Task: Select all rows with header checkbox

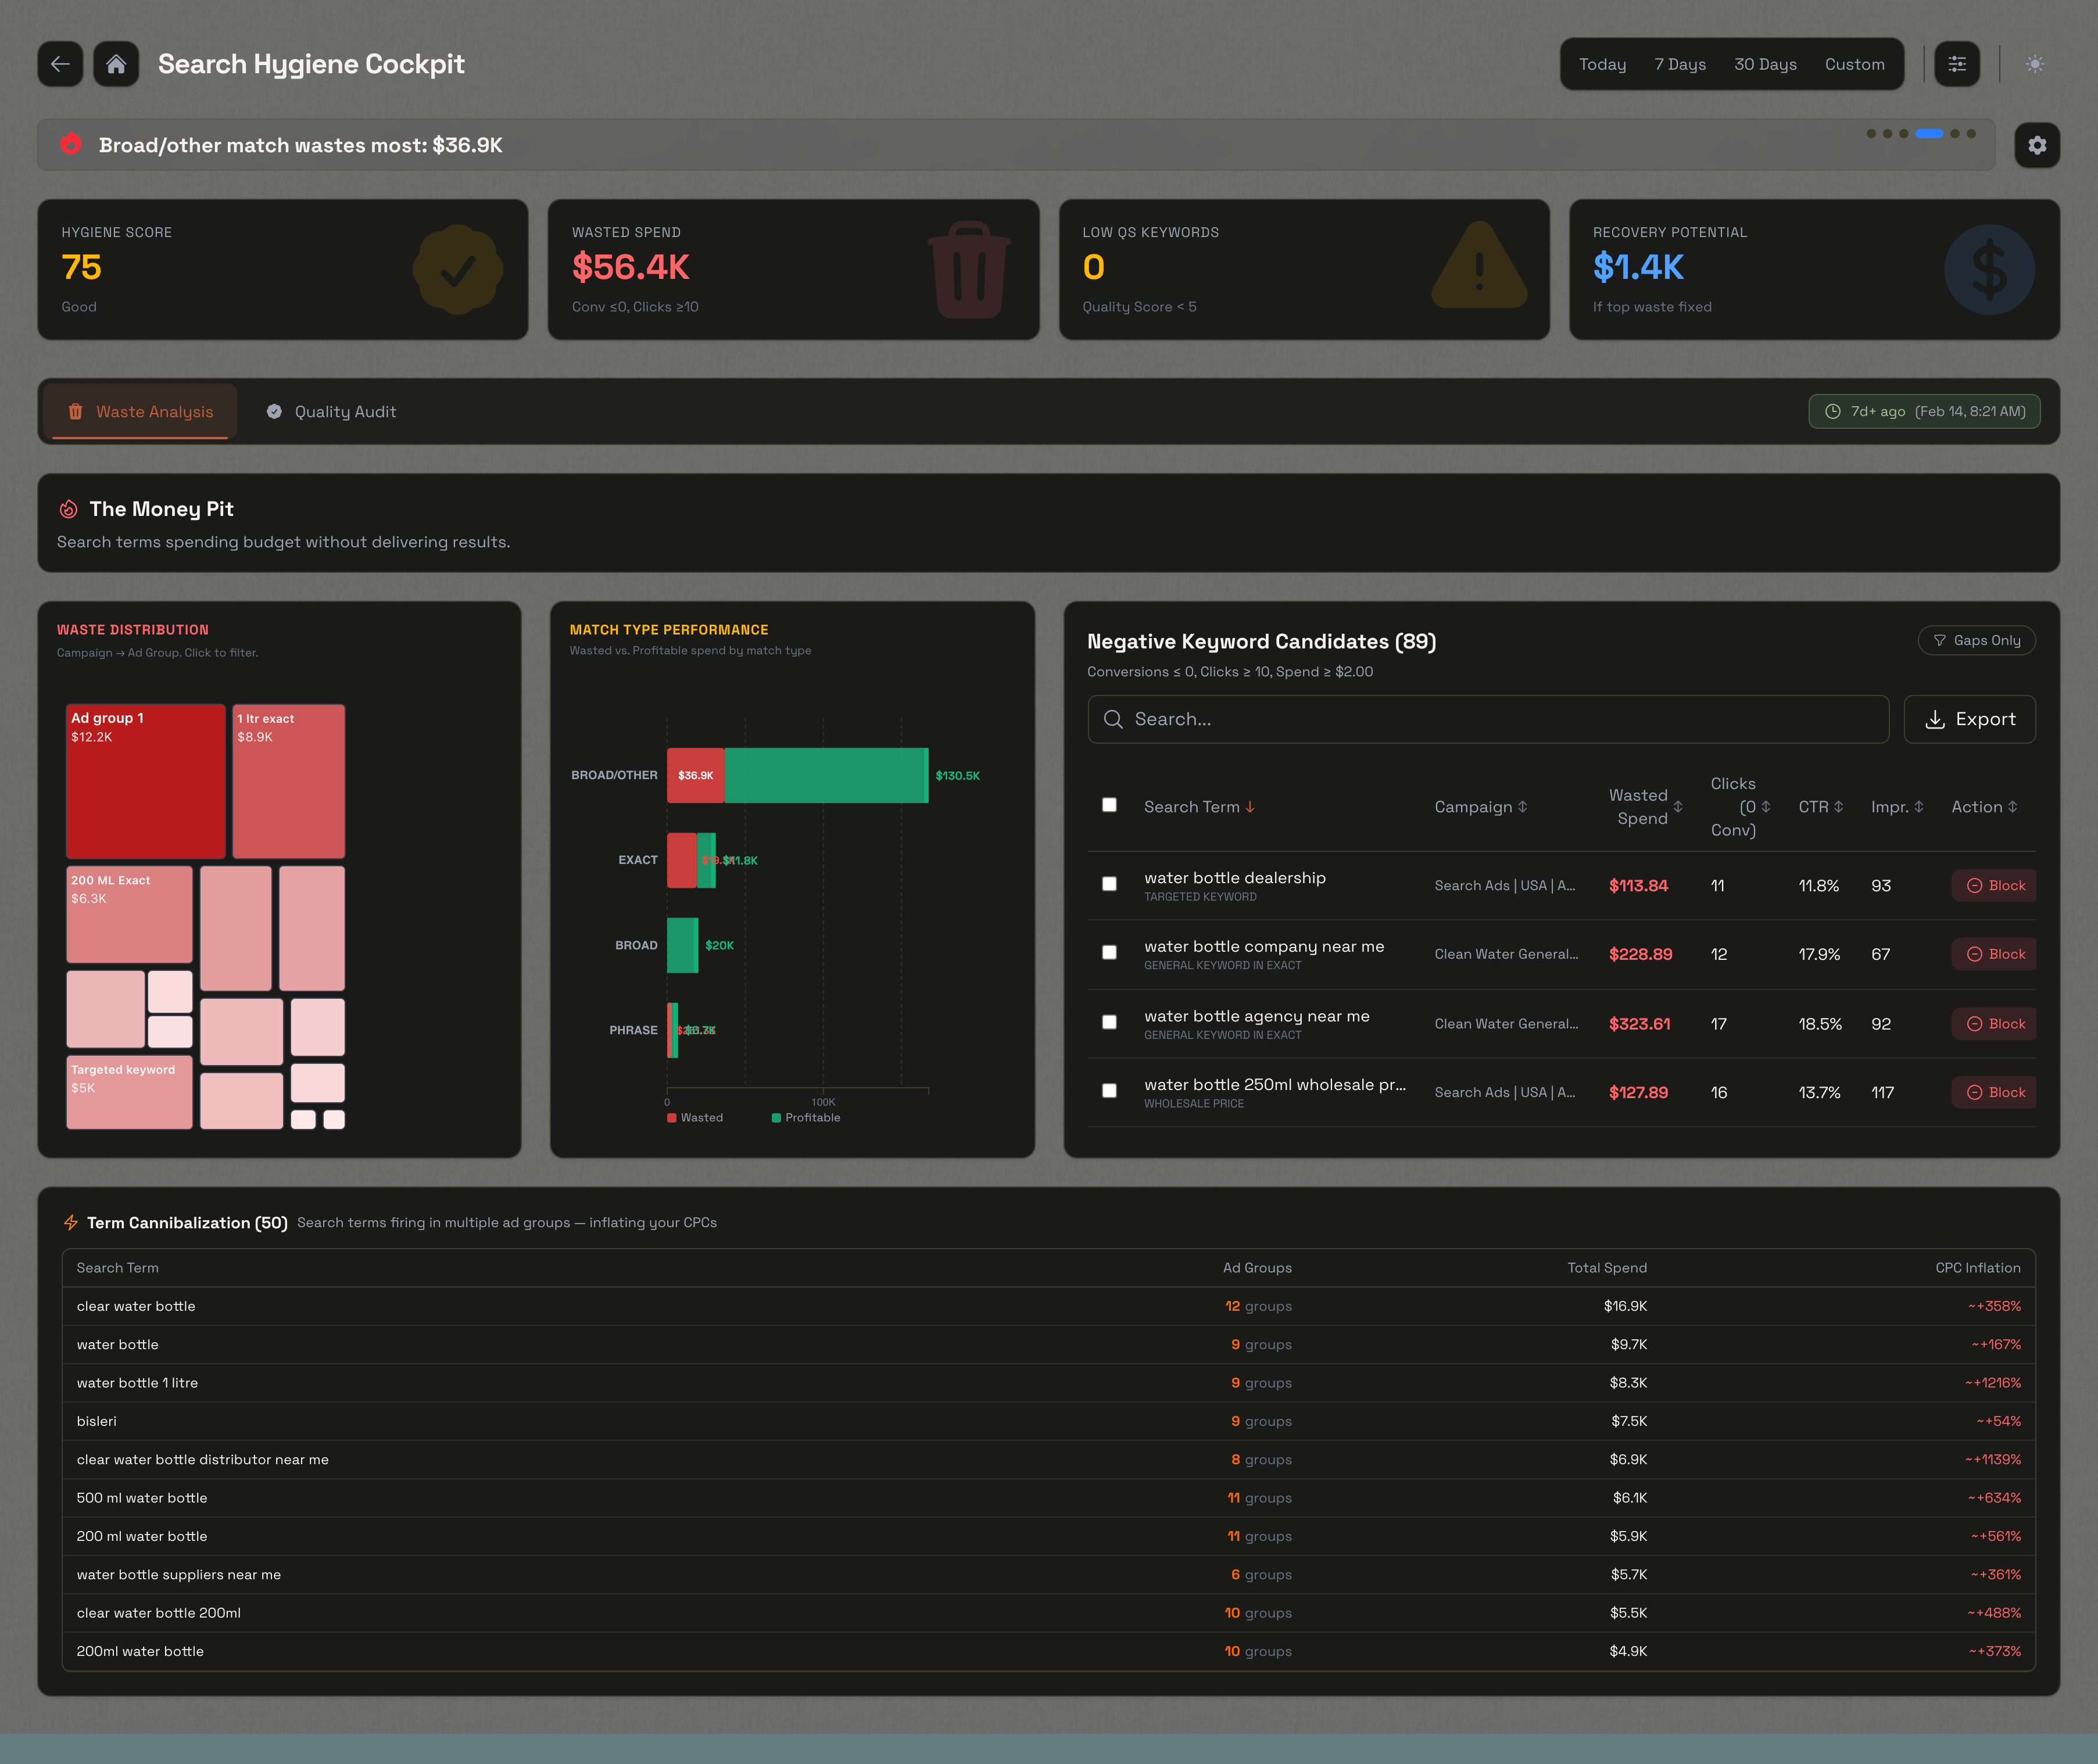Action: click(x=1108, y=805)
